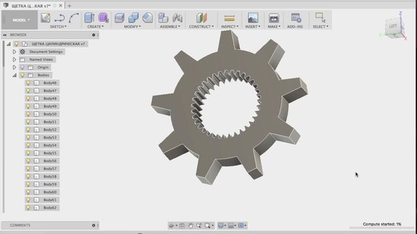
Task: Open the SELECT menu
Action: pyautogui.click(x=321, y=27)
